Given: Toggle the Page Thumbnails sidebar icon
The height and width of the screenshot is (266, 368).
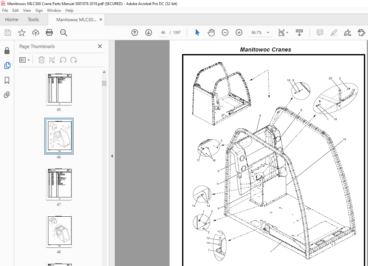Looking at the screenshot, I should tap(7, 65).
